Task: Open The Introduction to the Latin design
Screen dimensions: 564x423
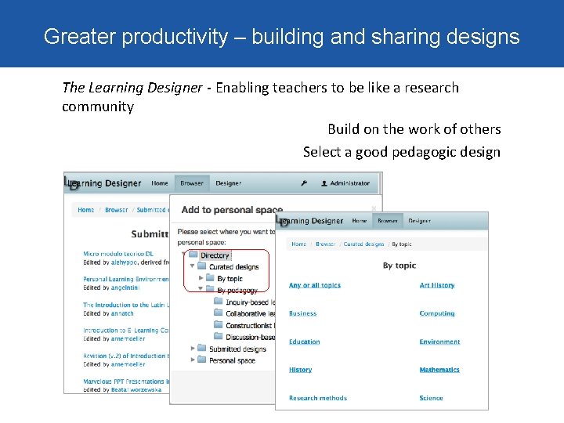Action: tap(126, 305)
